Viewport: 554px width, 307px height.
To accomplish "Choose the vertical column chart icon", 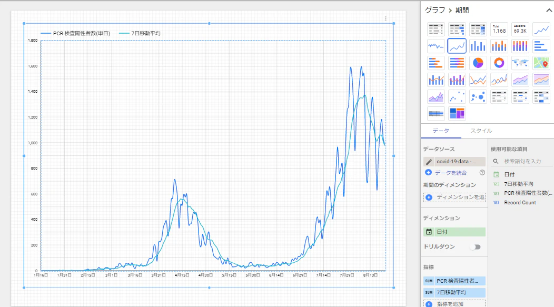I will click(478, 46).
